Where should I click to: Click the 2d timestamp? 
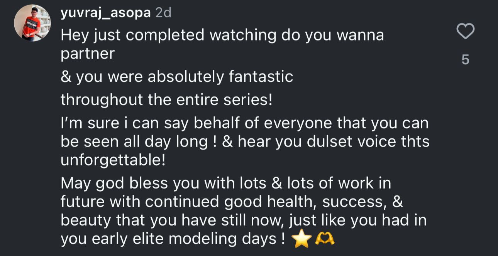tap(163, 13)
